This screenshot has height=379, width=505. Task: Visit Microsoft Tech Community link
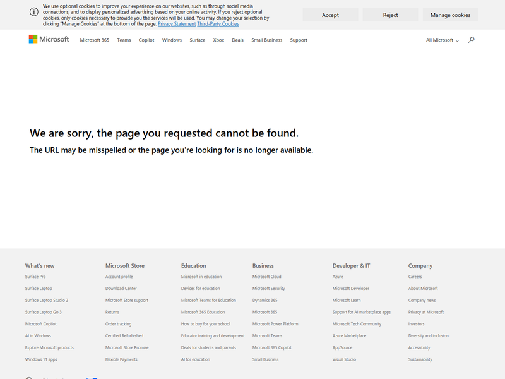(x=357, y=324)
